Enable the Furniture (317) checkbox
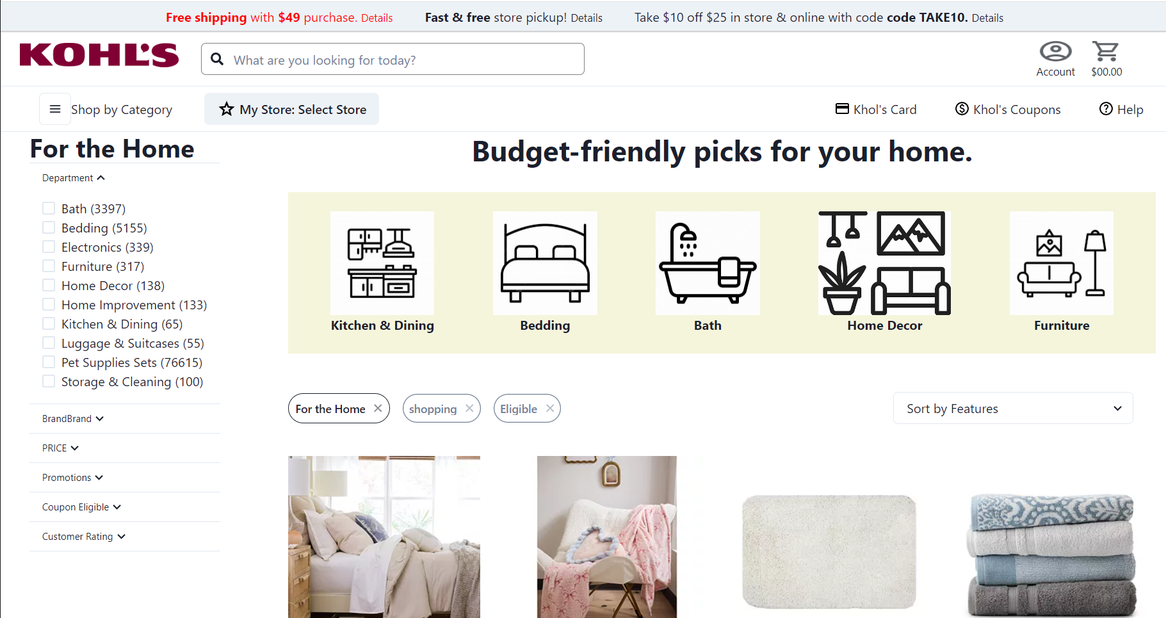The height and width of the screenshot is (618, 1166). click(49, 266)
